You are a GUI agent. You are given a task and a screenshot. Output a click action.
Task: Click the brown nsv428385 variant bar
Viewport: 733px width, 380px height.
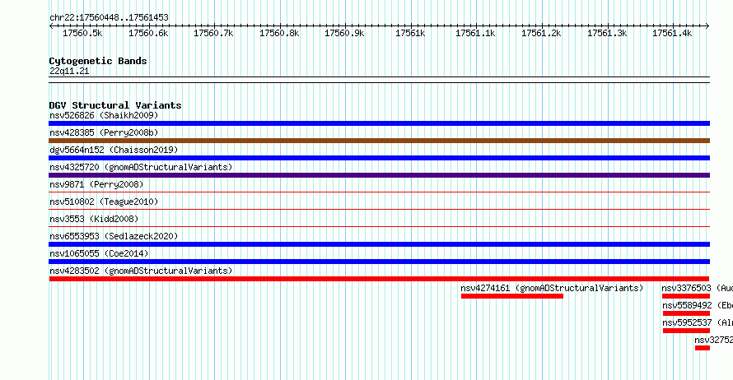379,141
